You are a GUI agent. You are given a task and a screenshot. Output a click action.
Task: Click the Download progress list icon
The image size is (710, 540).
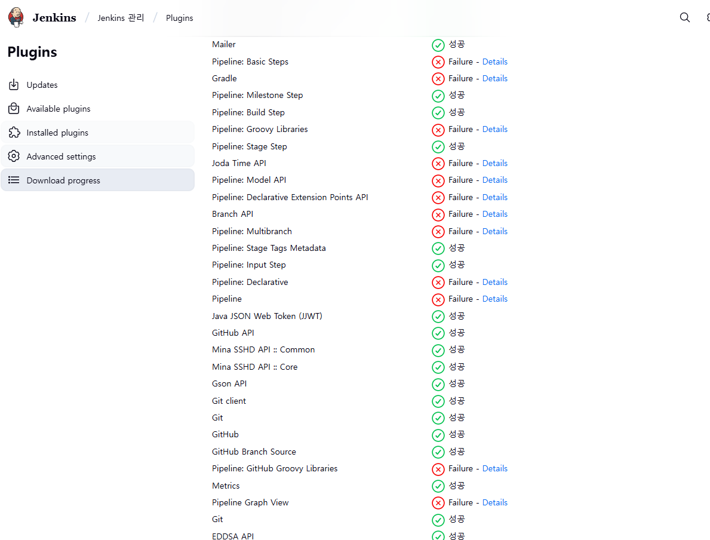tap(14, 180)
